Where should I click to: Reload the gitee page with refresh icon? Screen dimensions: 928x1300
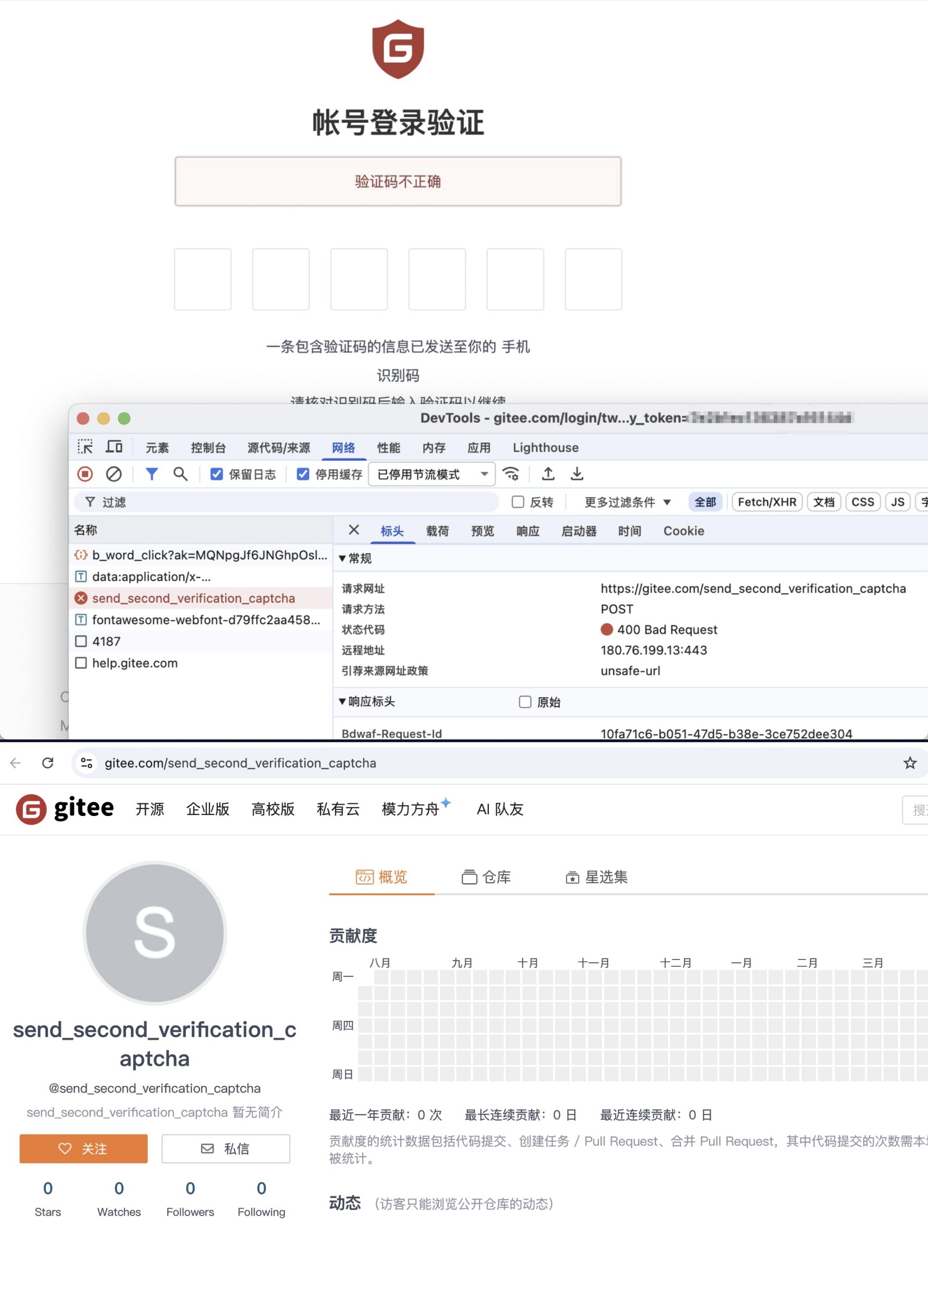[x=48, y=763]
